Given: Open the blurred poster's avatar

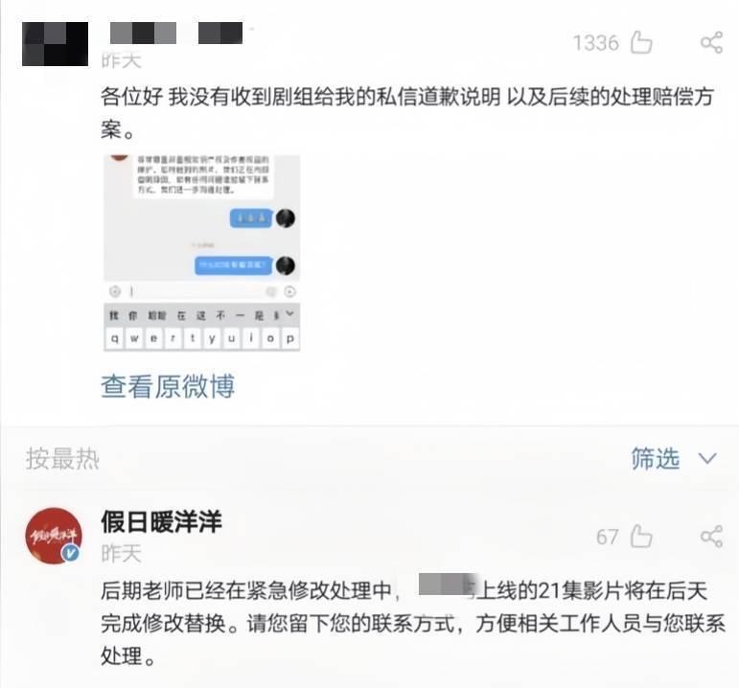Looking at the screenshot, I should (56, 43).
